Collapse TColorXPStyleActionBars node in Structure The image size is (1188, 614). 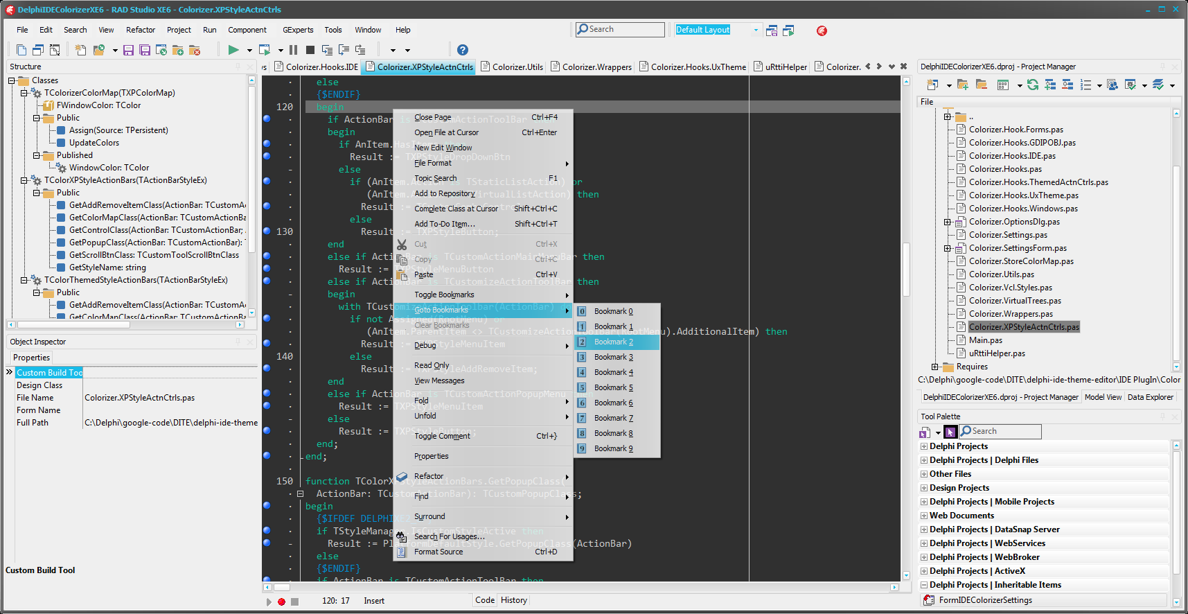(x=24, y=180)
